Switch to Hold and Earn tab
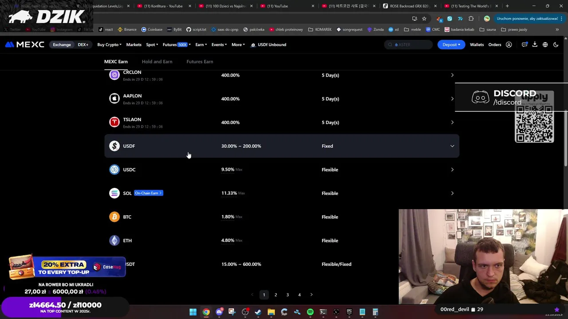 click(157, 62)
